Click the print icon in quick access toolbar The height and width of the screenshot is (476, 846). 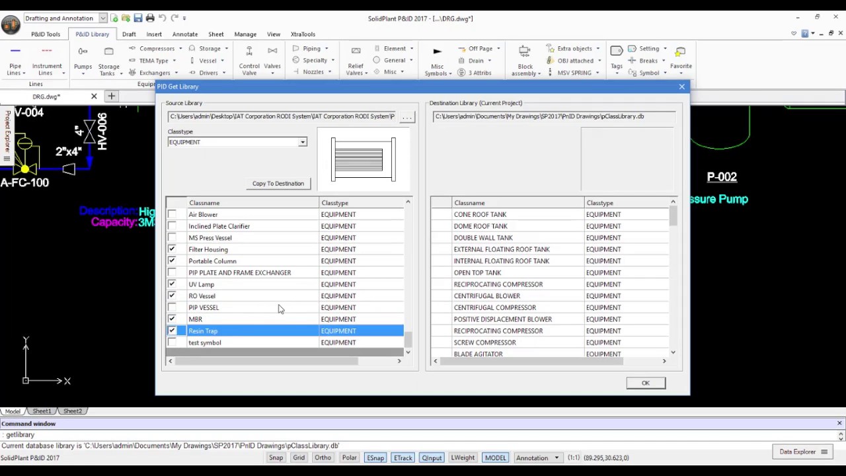click(x=150, y=18)
